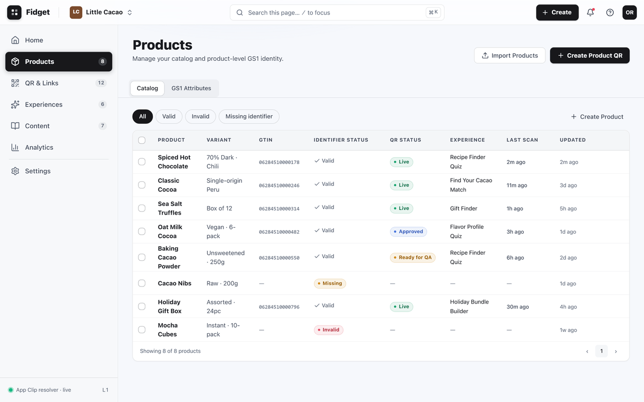
Task: Select the Baking Cacao Powder row checkbox
Action: [142, 257]
